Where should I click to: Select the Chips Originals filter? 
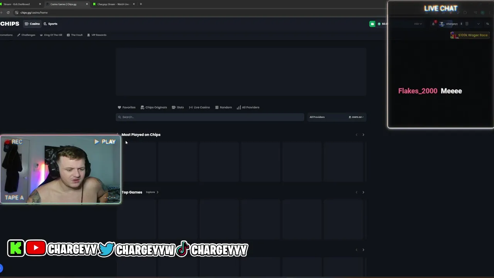154,107
